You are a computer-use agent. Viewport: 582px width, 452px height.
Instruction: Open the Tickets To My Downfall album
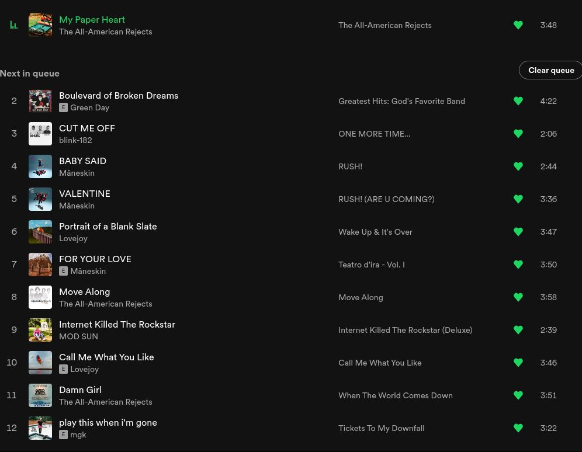pyautogui.click(x=381, y=428)
